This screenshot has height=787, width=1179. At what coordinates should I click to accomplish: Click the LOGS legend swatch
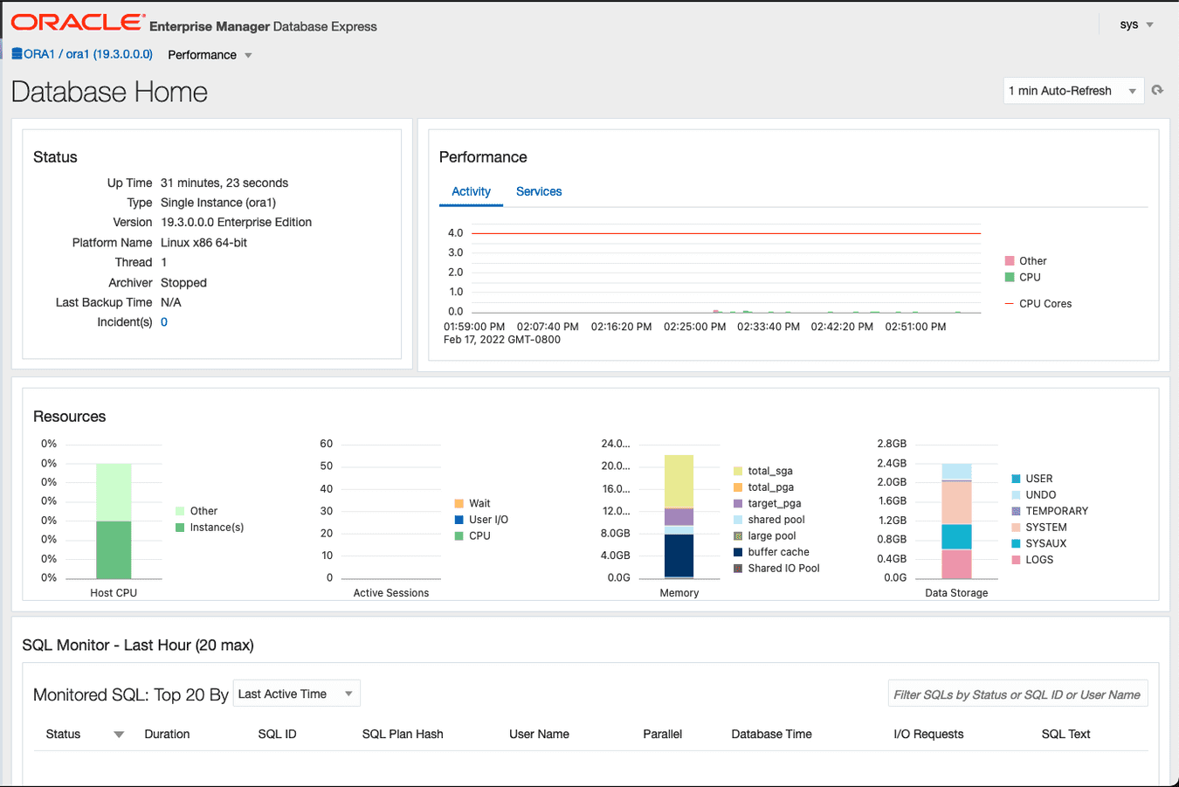click(1016, 560)
